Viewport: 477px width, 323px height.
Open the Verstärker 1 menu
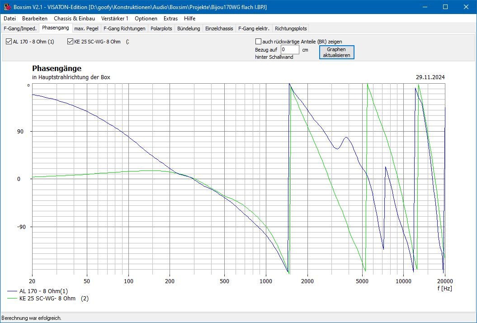pyautogui.click(x=115, y=19)
